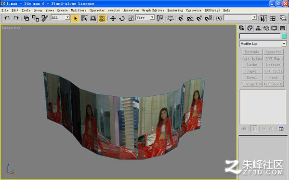The image size is (289, 180).
Task: Toggle the Angle Snap button
Action: (190, 18)
